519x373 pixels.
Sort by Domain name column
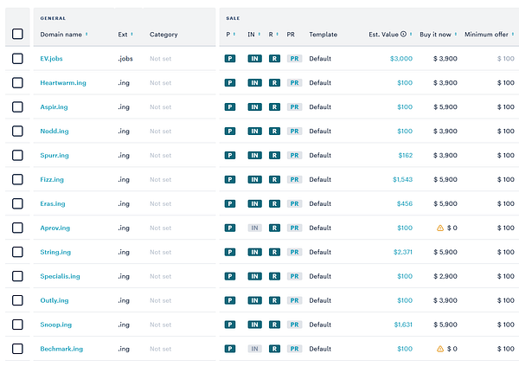point(64,35)
